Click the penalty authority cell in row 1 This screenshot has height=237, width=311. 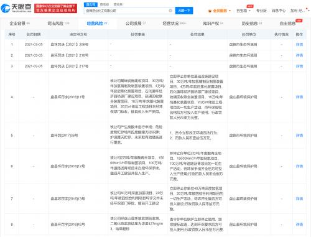click(243, 44)
